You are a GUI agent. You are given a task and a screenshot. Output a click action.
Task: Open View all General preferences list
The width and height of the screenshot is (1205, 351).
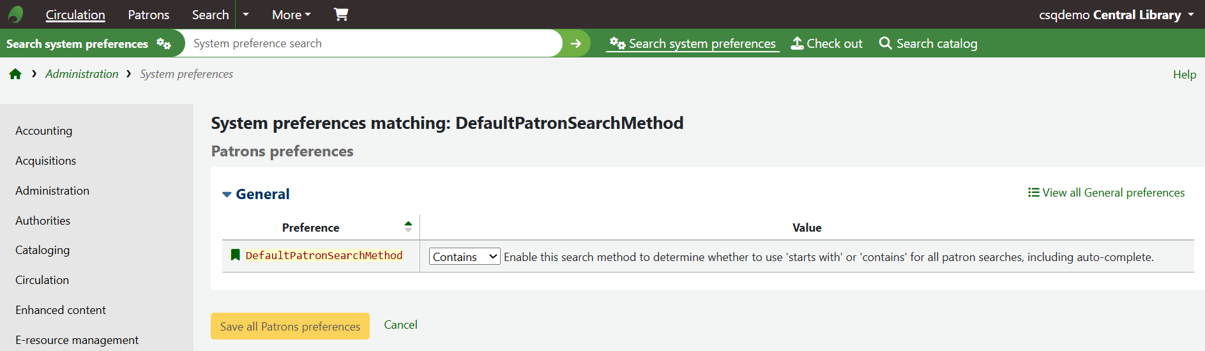[1106, 193]
